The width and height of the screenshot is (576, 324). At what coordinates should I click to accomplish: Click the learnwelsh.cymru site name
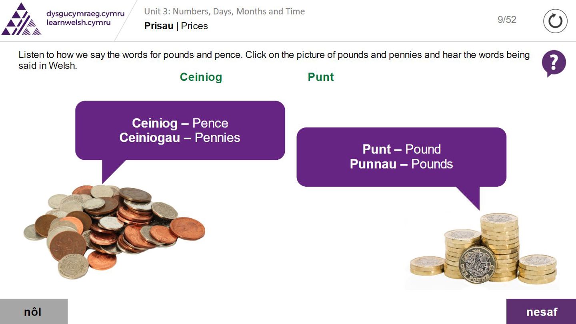coord(78,23)
